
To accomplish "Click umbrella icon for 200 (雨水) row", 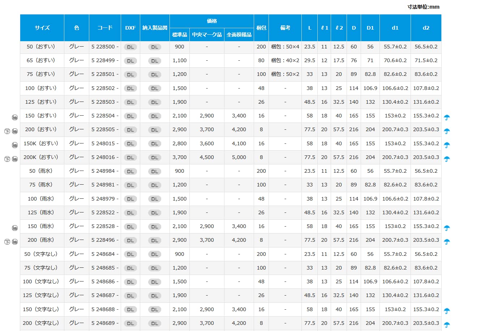I will coord(447,241).
